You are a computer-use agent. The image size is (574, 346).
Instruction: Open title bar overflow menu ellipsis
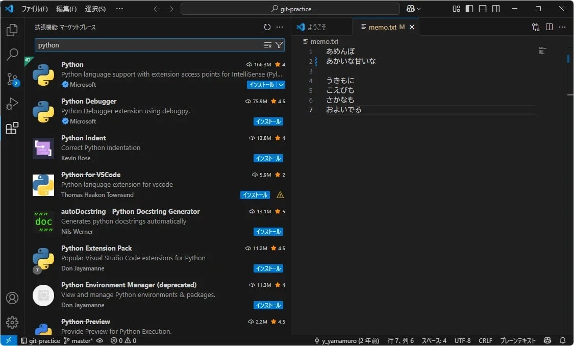point(119,9)
